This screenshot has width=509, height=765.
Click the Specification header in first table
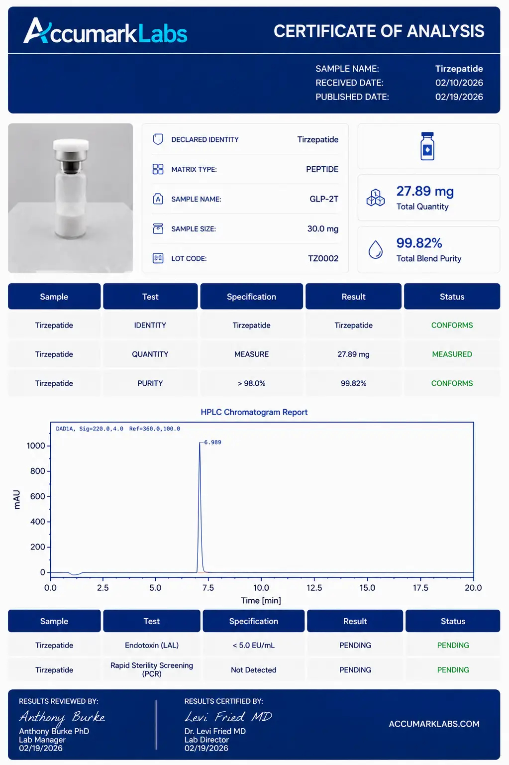click(251, 297)
